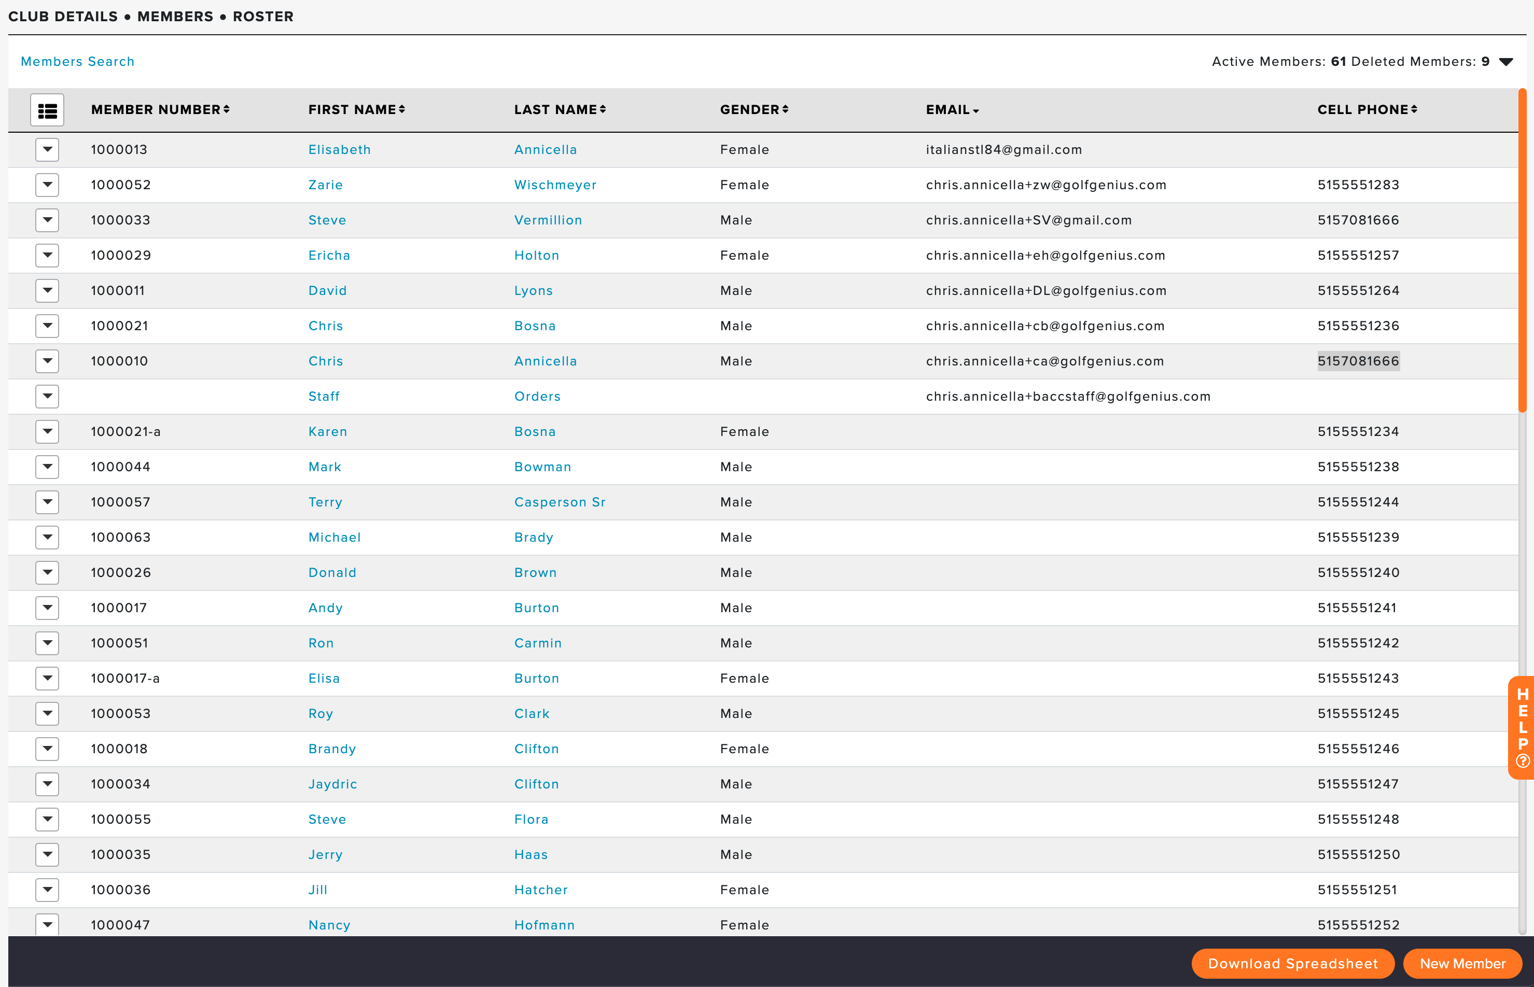Open row menu for Chris Bosna

pyautogui.click(x=47, y=326)
